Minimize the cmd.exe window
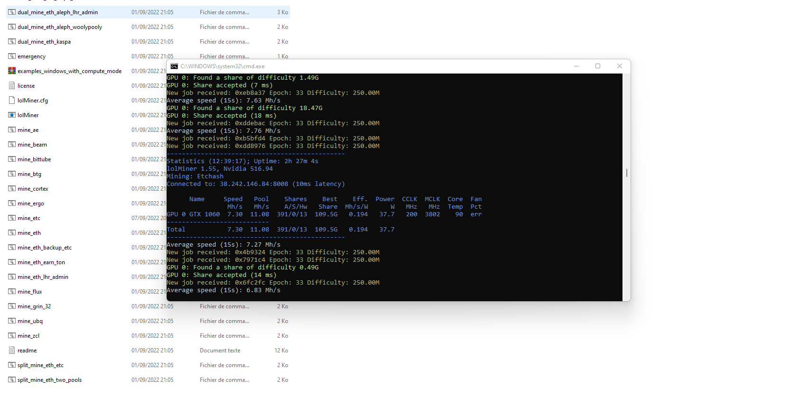This screenshot has height=397, width=802. (576, 66)
